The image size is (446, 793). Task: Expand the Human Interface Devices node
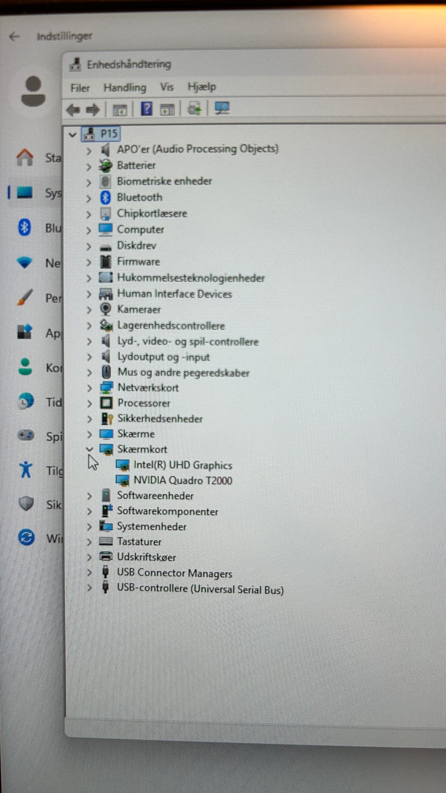click(x=89, y=295)
